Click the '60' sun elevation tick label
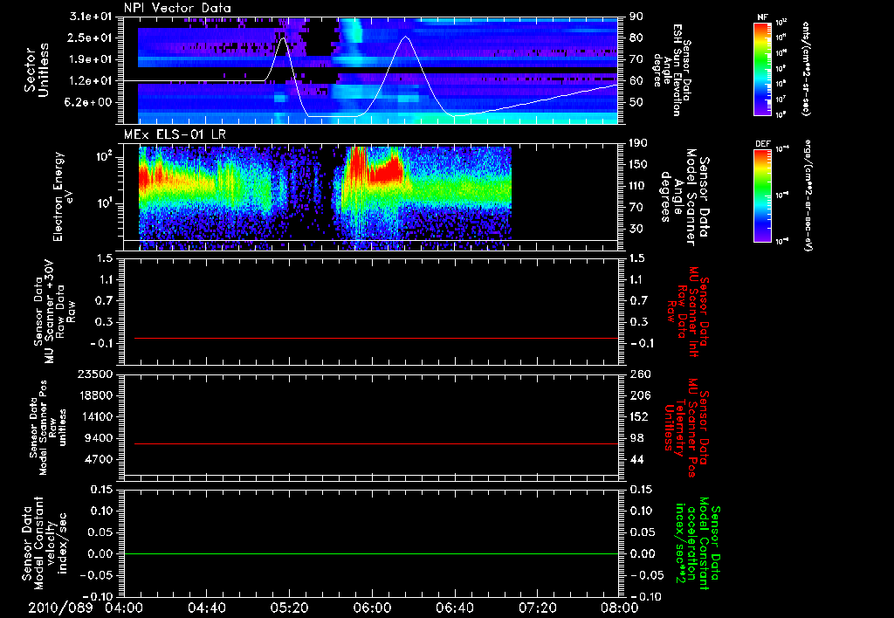This screenshot has width=894, height=618. click(636, 81)
